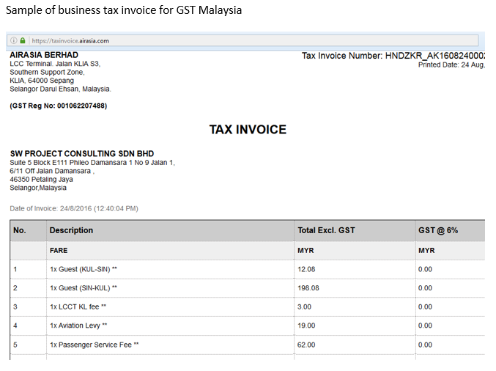Click the No. column header

(x=20, y=230)
